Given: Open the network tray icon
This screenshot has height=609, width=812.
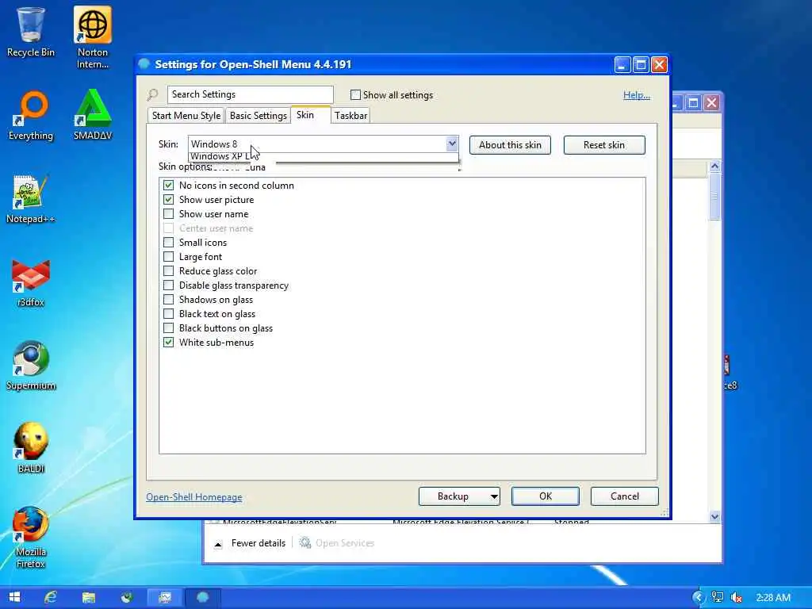Looking at the screenshot, I should pos(717,597).
